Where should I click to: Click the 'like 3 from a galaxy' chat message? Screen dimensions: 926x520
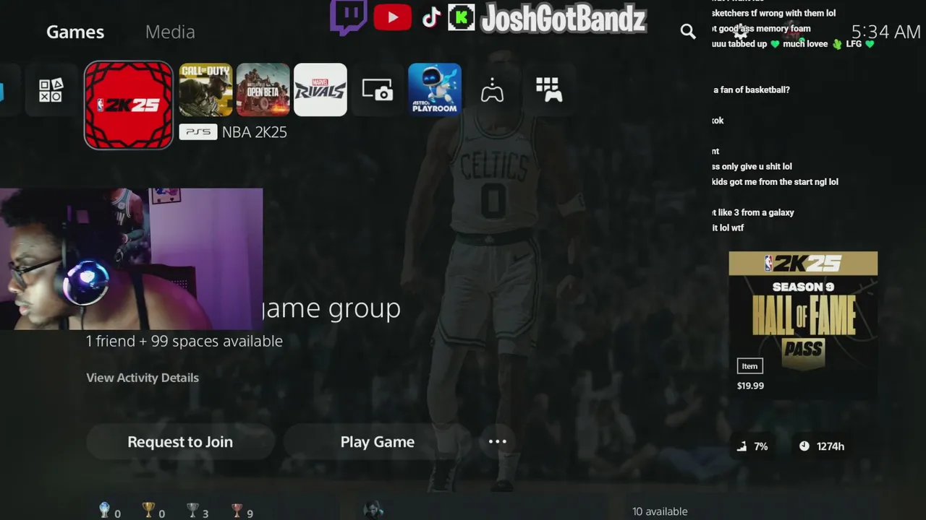click(753, 212)
